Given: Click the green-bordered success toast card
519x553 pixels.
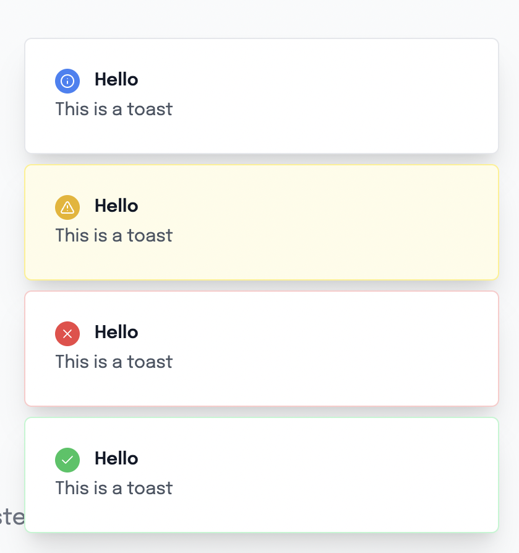Looking at the screenshot, I should click(x=309, y=474).
